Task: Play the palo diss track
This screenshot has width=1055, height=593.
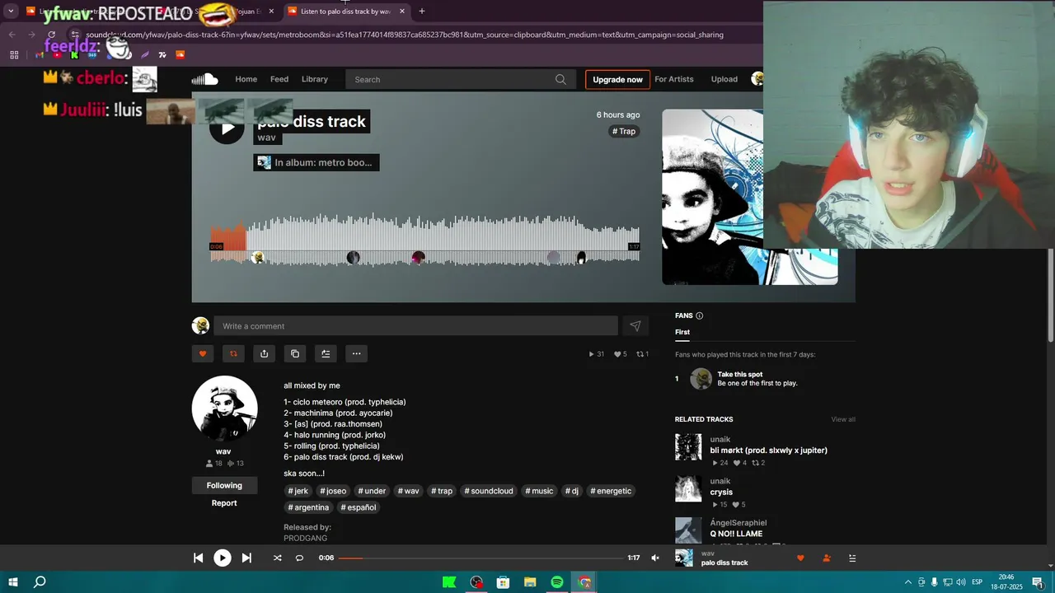Action: click(227, 127)
